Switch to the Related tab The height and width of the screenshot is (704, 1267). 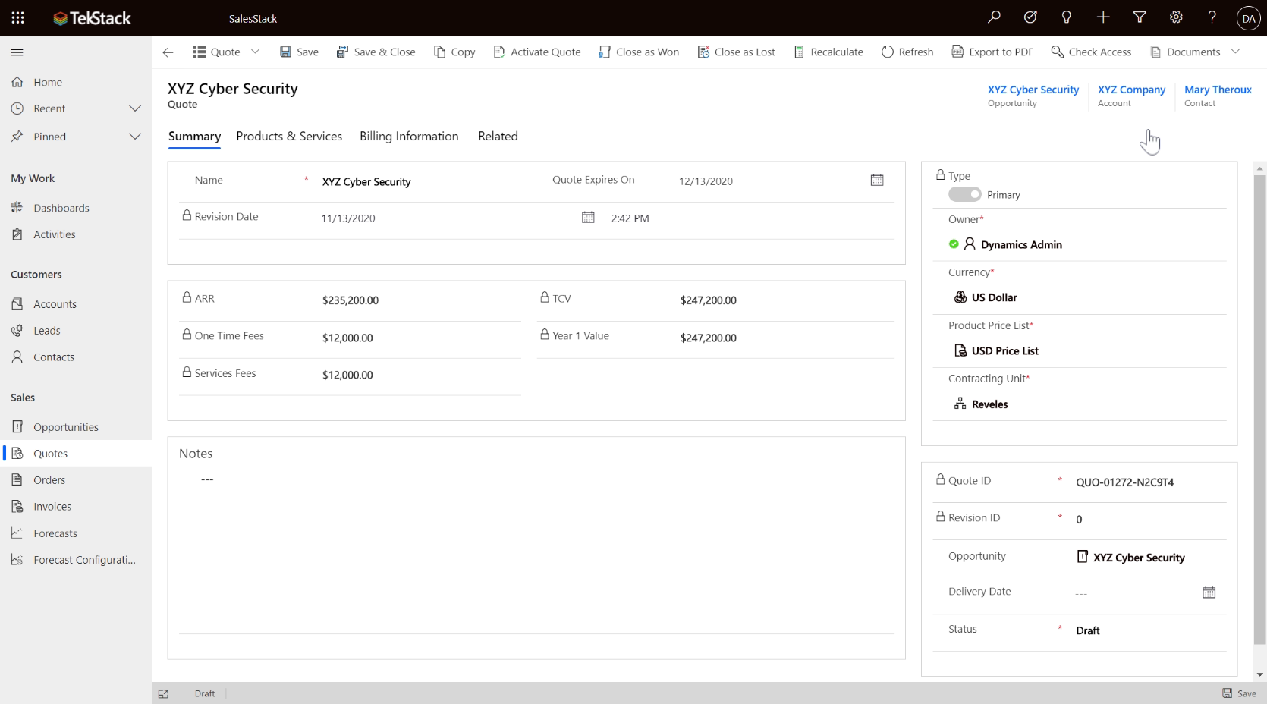coord(498,137)
